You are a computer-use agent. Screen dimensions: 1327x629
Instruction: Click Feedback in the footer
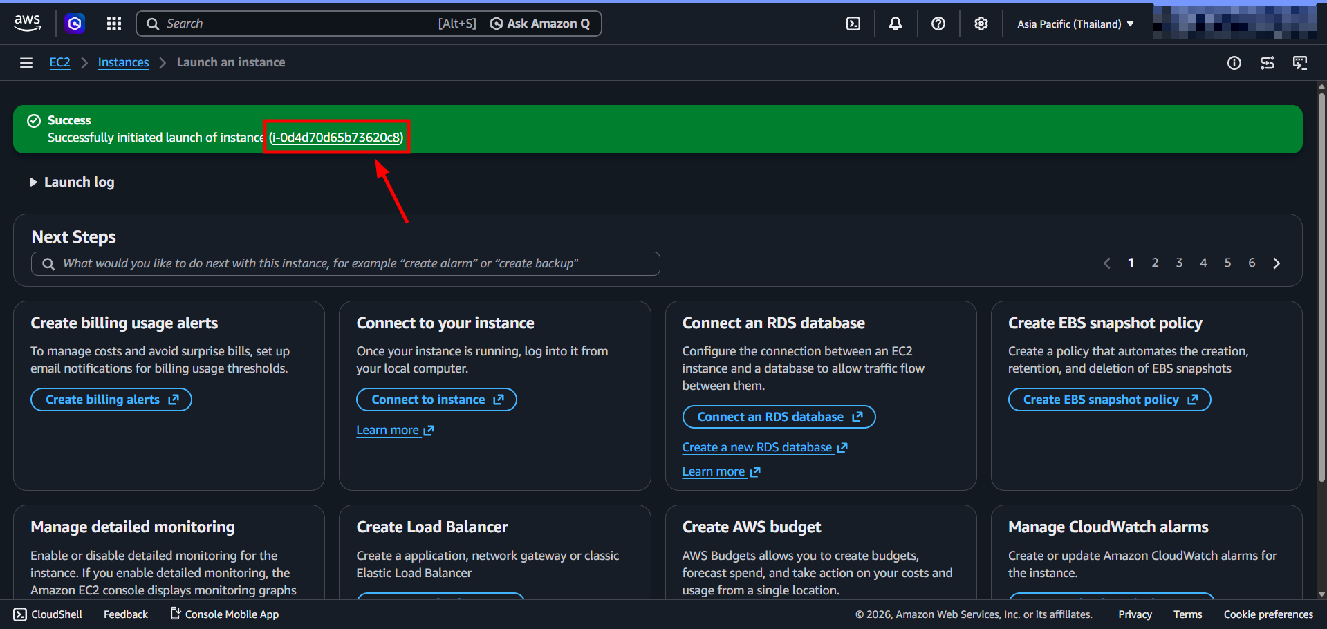(126, 614)
